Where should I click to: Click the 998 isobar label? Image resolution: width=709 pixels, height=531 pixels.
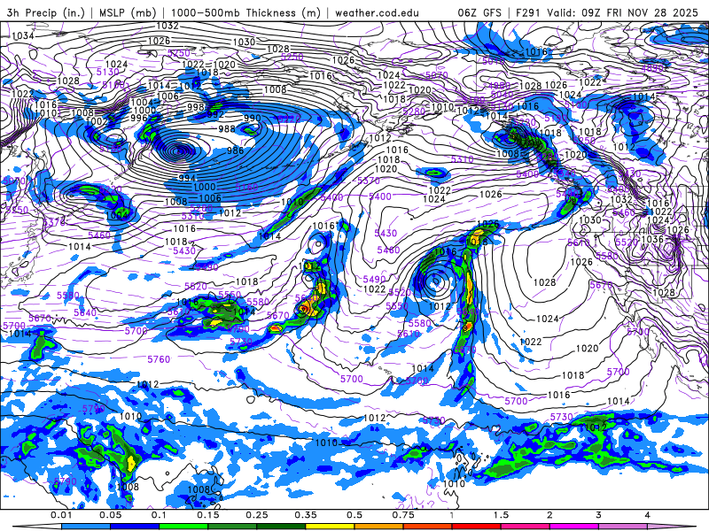pos(196,107)
